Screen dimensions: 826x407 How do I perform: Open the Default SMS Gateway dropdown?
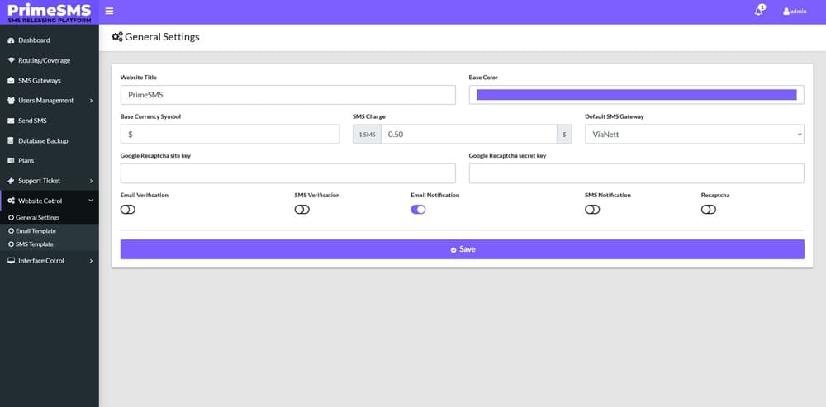(x=694, y=134)
